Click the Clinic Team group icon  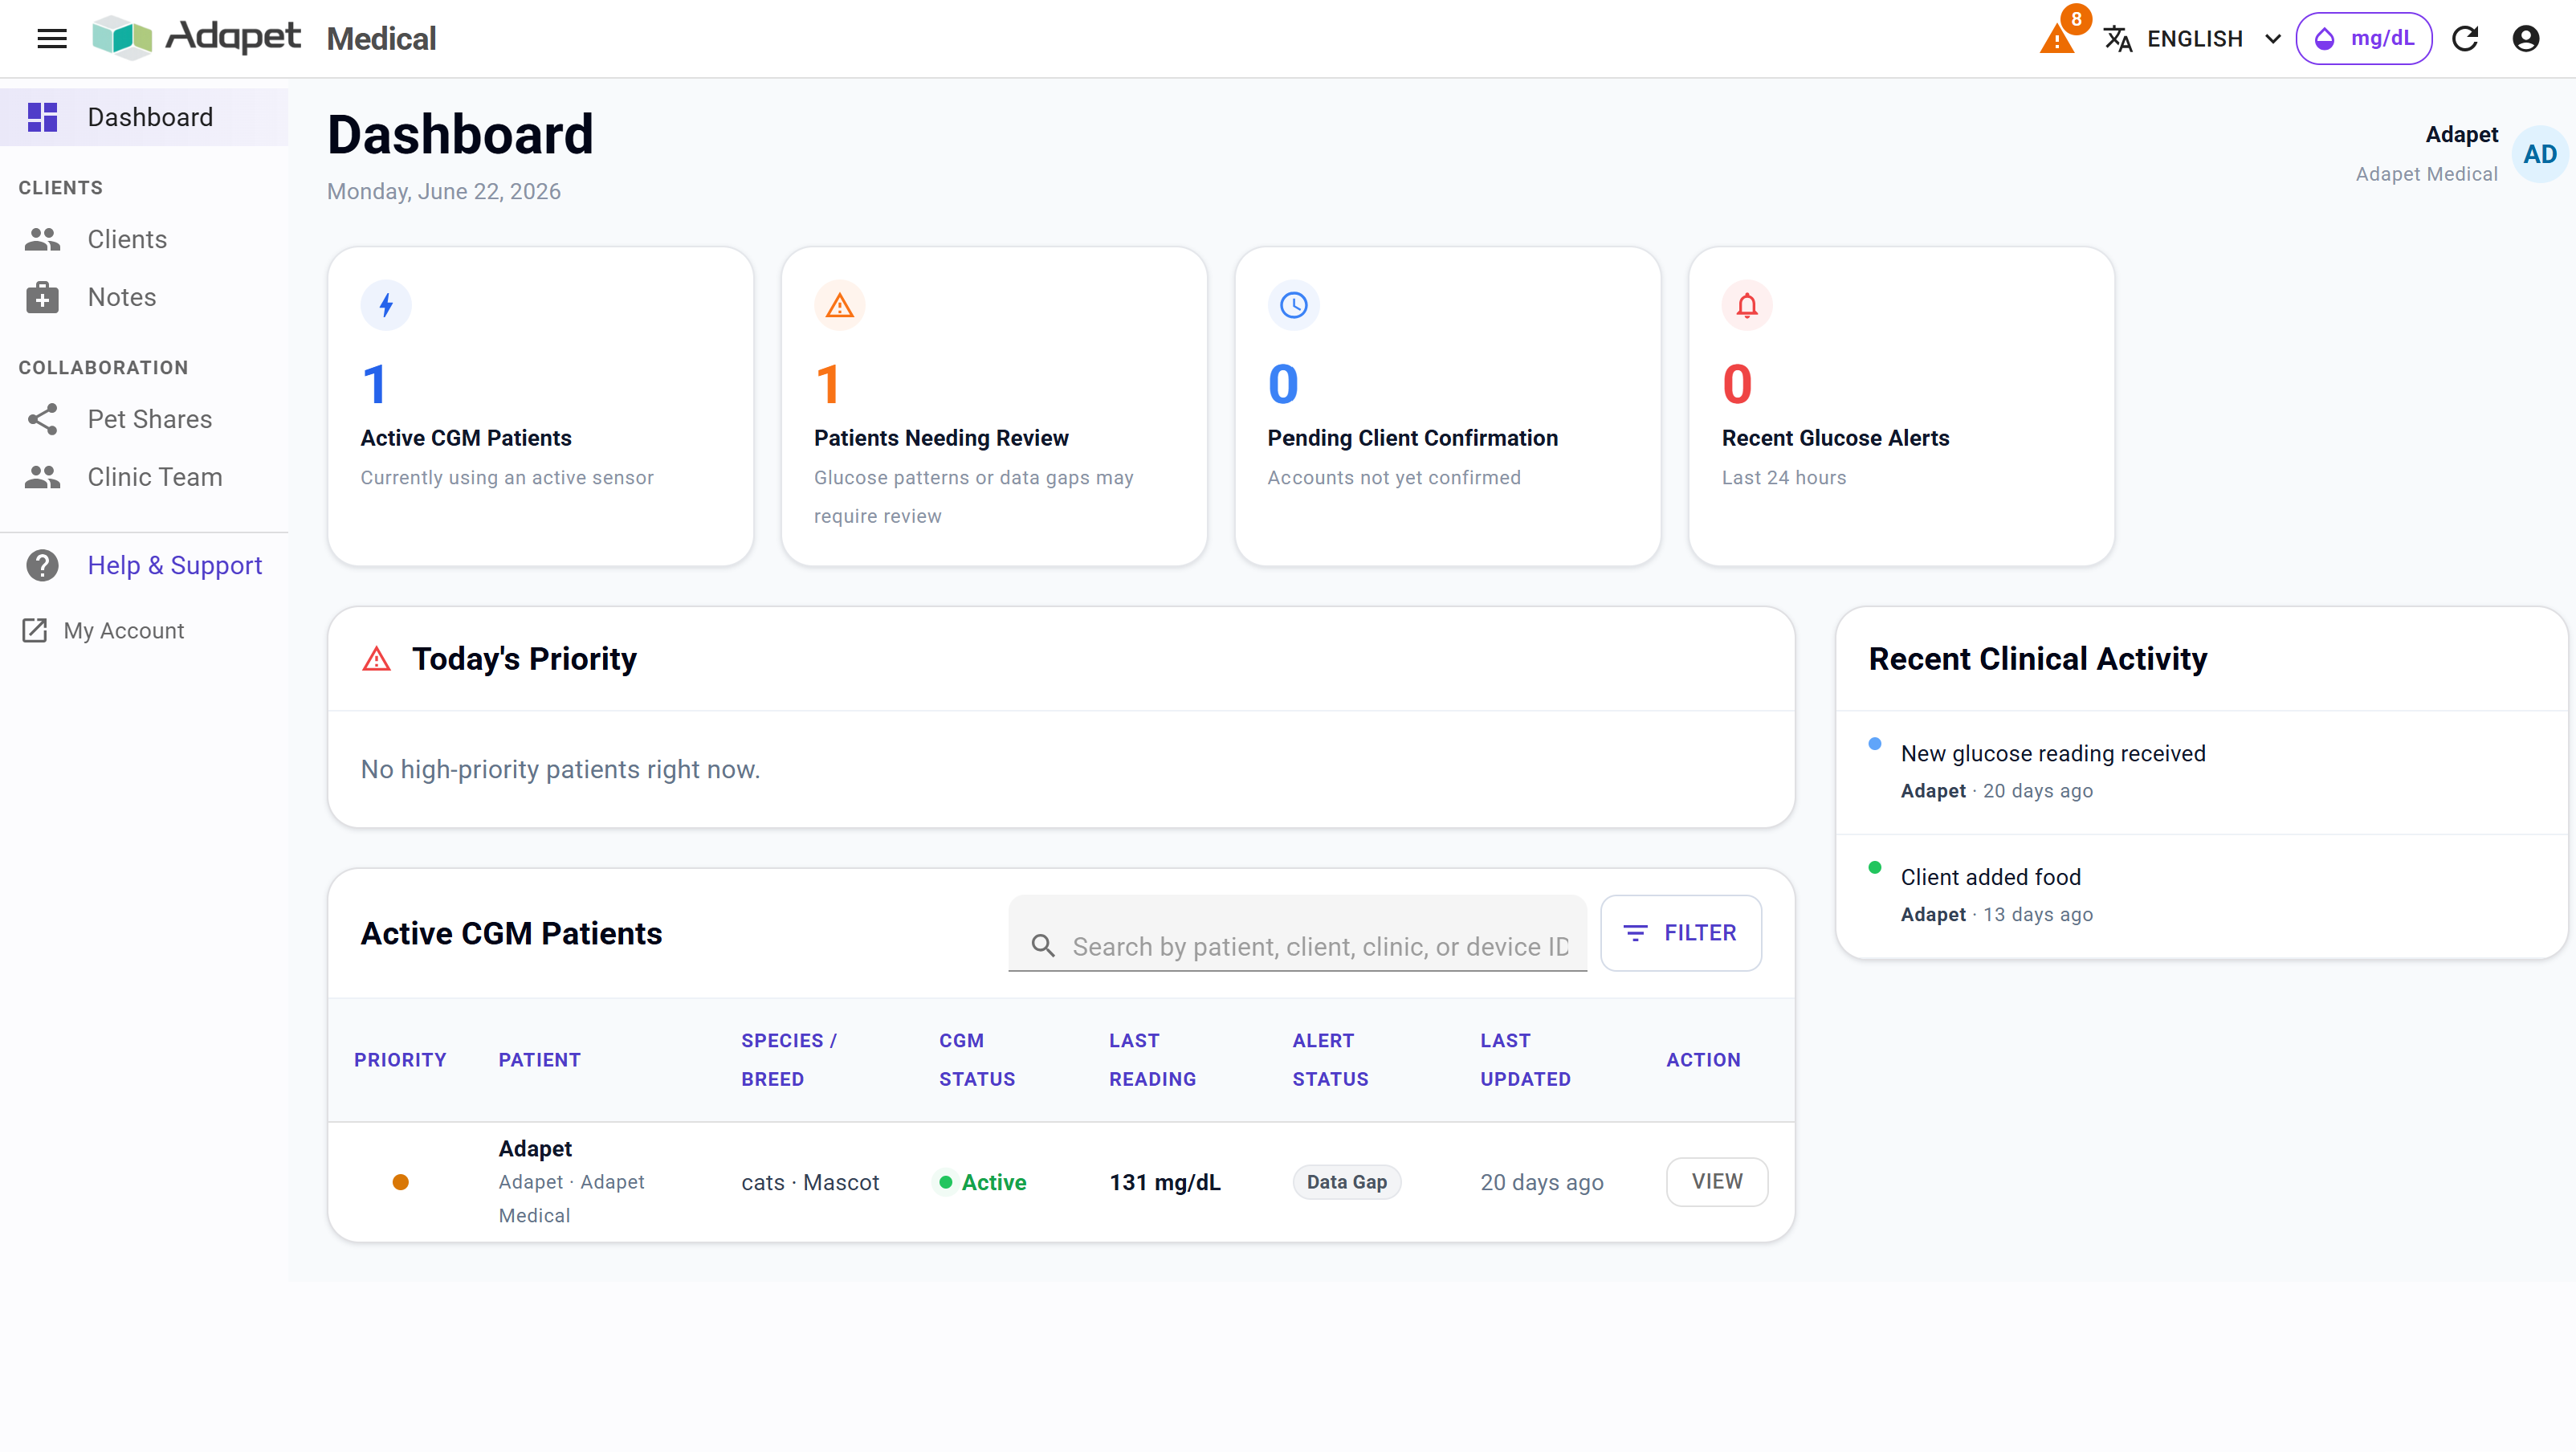[42, 477]
